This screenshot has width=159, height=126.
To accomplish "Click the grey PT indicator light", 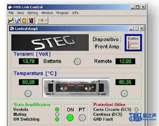I will pyautogui.click(x=82, y=118).
